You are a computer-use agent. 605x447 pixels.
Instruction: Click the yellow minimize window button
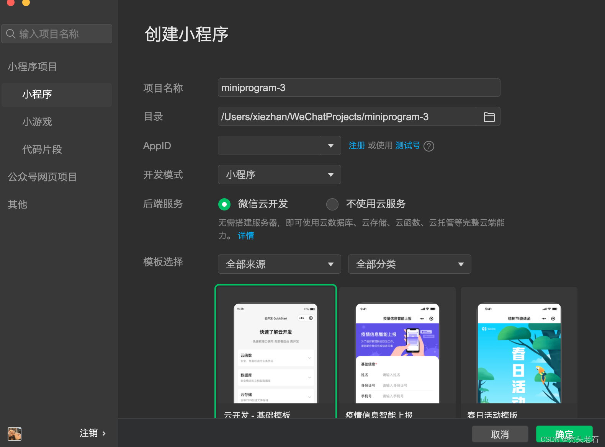click(26, 2)
